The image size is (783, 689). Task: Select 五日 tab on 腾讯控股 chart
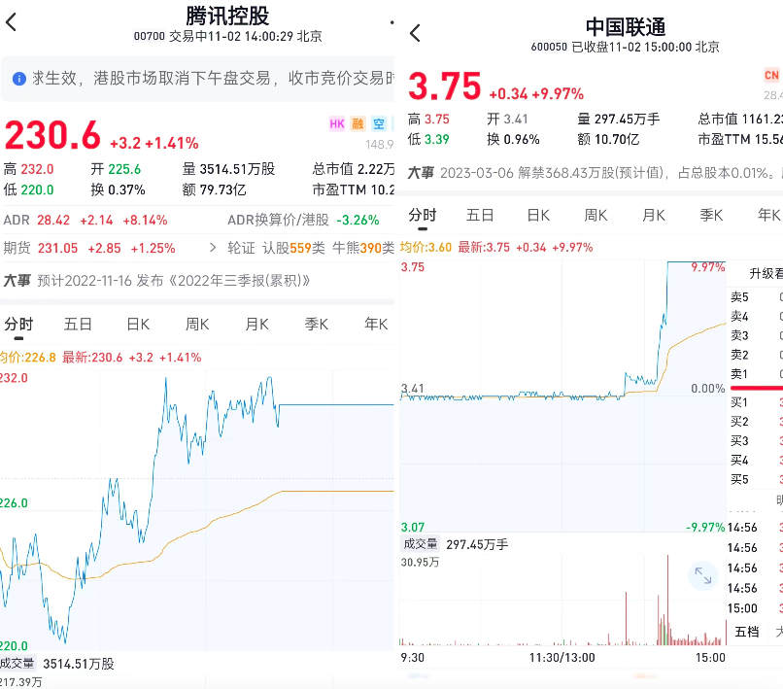pyautogui.click(x=78, y=325)
